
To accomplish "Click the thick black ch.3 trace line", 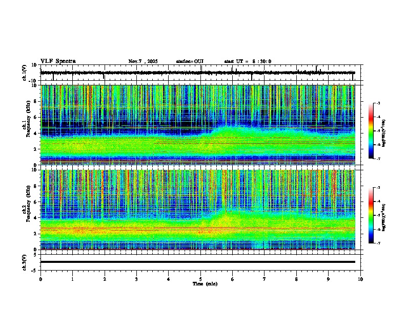I will pyautogui.click(x=197, y=262).
